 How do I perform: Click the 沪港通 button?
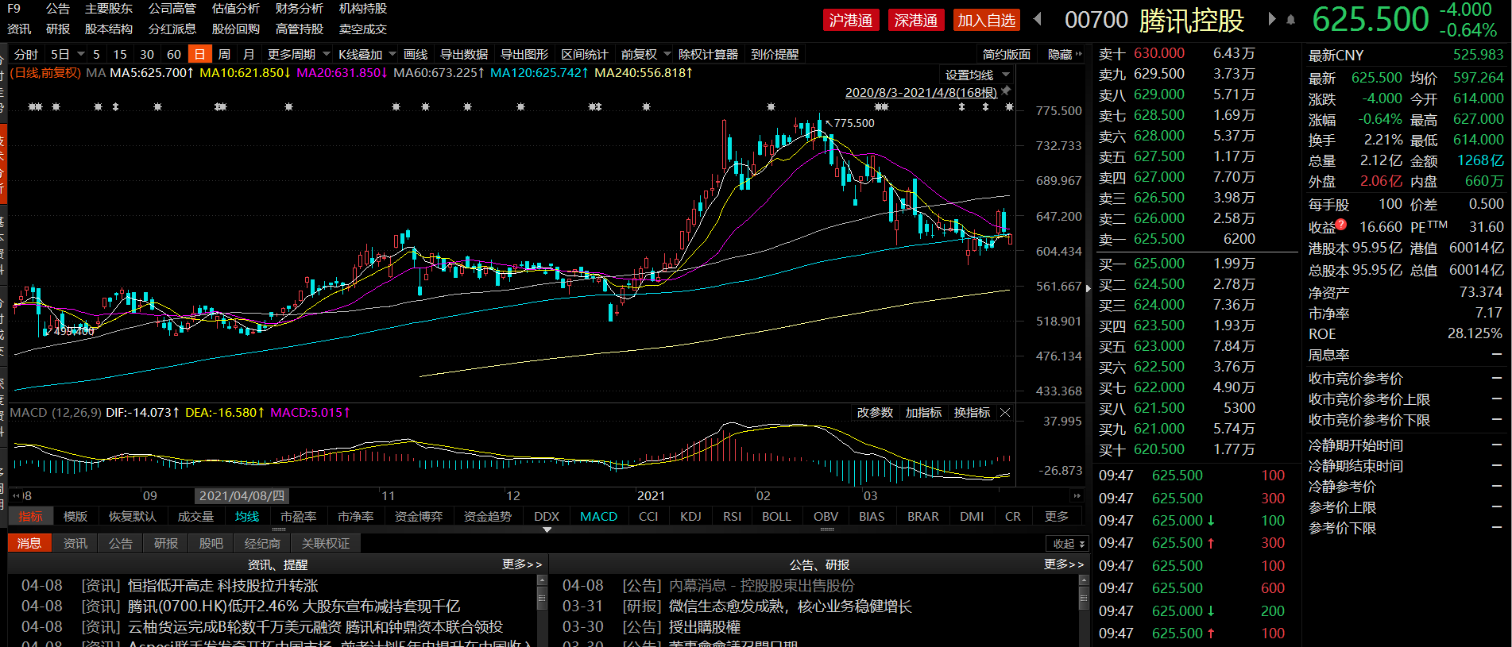coord(851,20)
